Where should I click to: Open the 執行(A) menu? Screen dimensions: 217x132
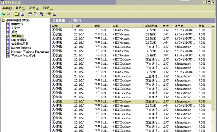pos(20,8)
